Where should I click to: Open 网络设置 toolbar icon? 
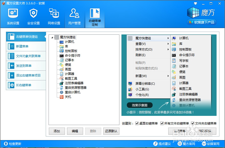54,17
